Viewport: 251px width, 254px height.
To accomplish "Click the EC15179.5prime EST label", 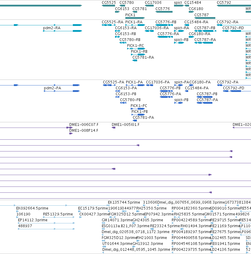I will [x=93, y=208].
